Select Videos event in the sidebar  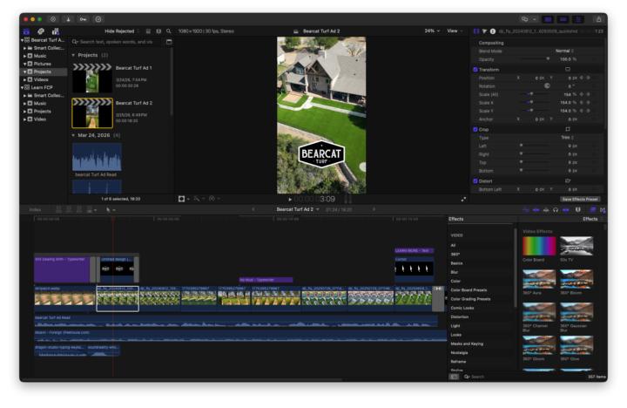click(40, 79)
